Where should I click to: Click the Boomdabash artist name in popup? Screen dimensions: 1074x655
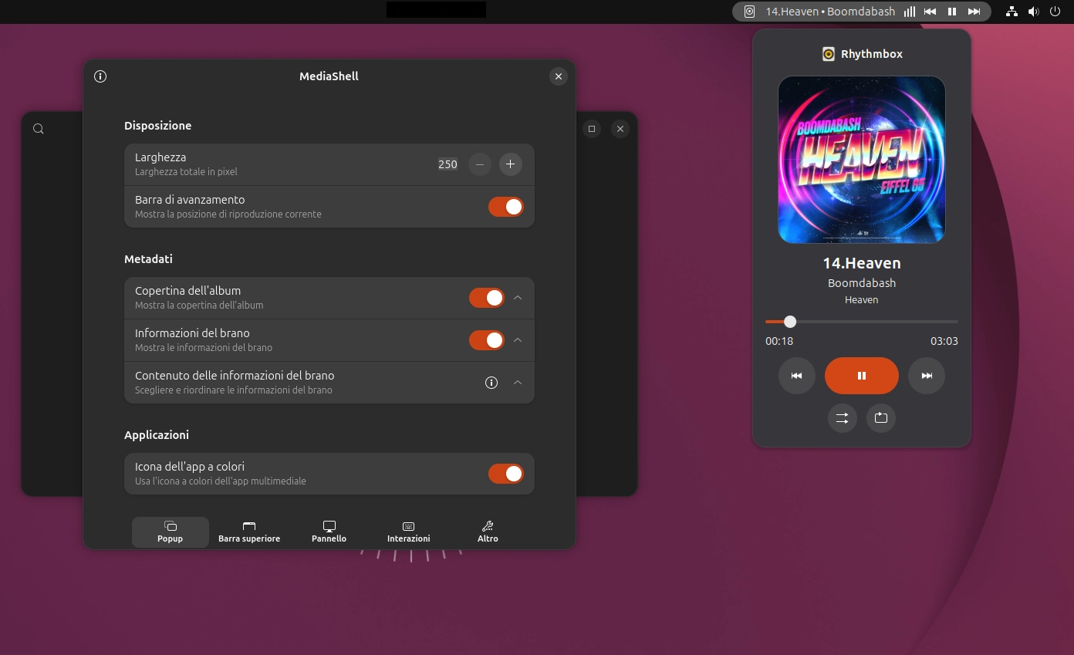pos(862,283)
